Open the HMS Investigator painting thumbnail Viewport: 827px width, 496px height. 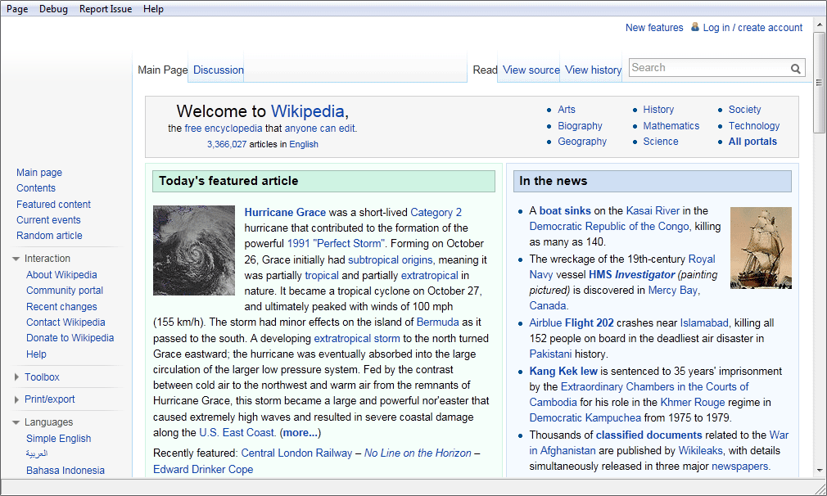coord(761,248)
